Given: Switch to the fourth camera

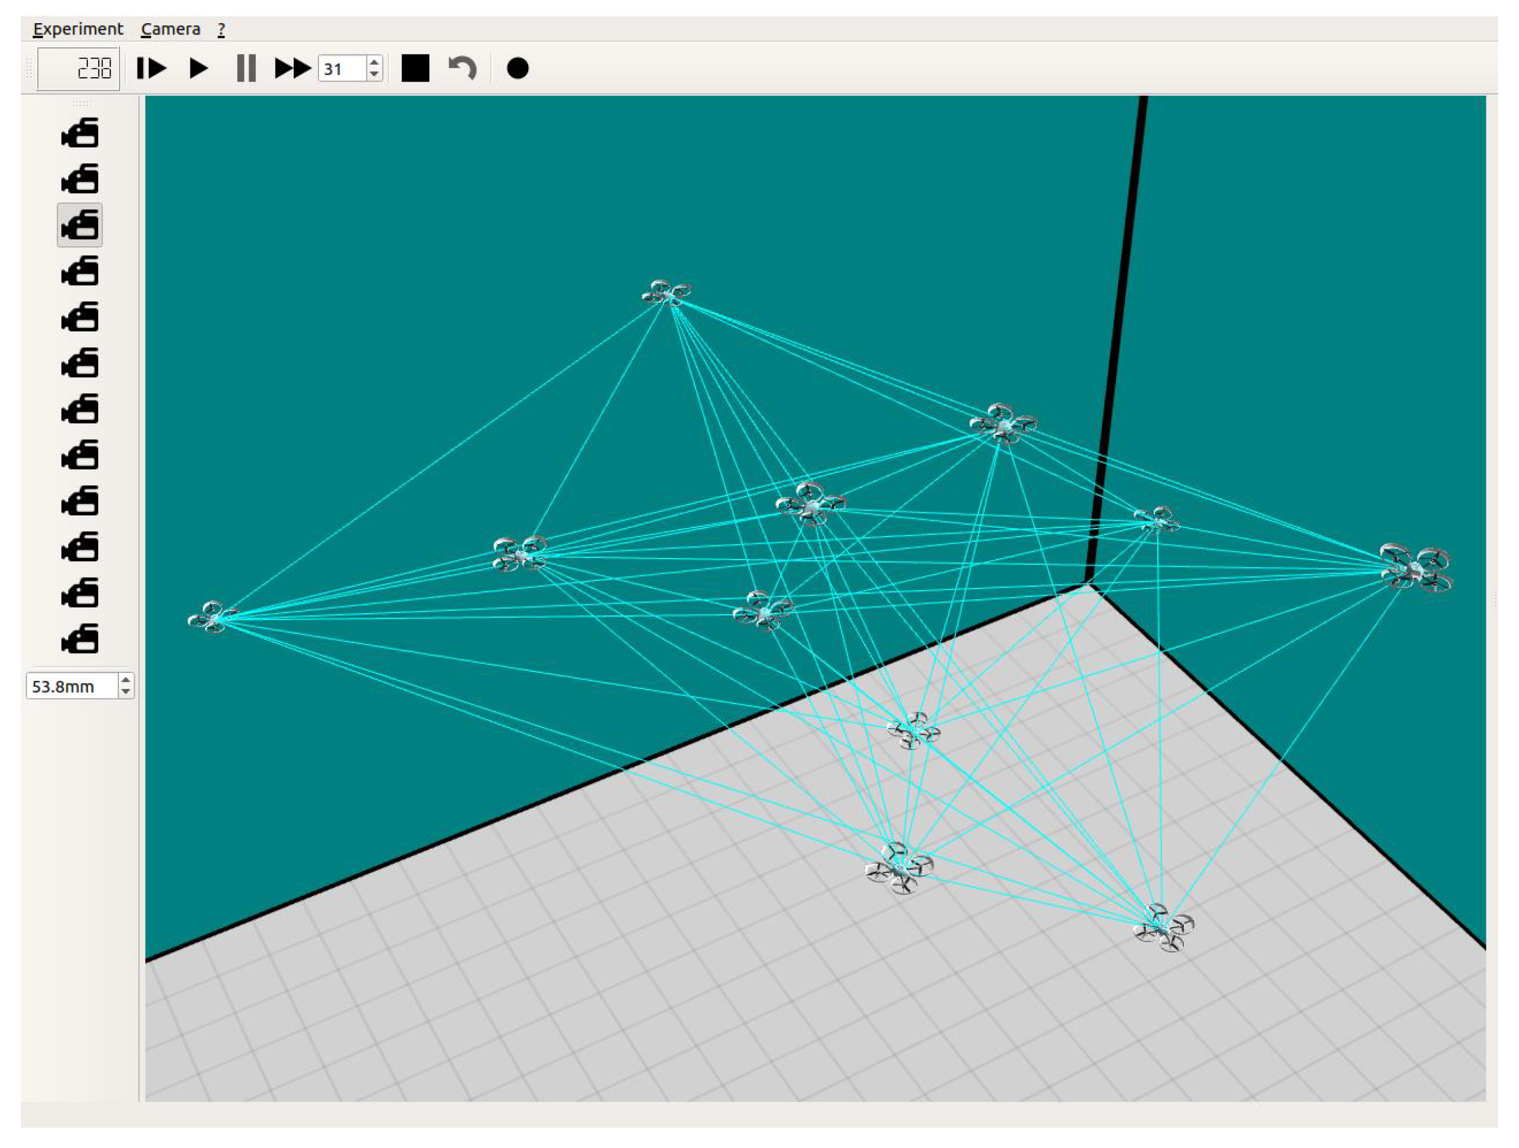Looking at the screenshot, I should click(x=81, y=271).
